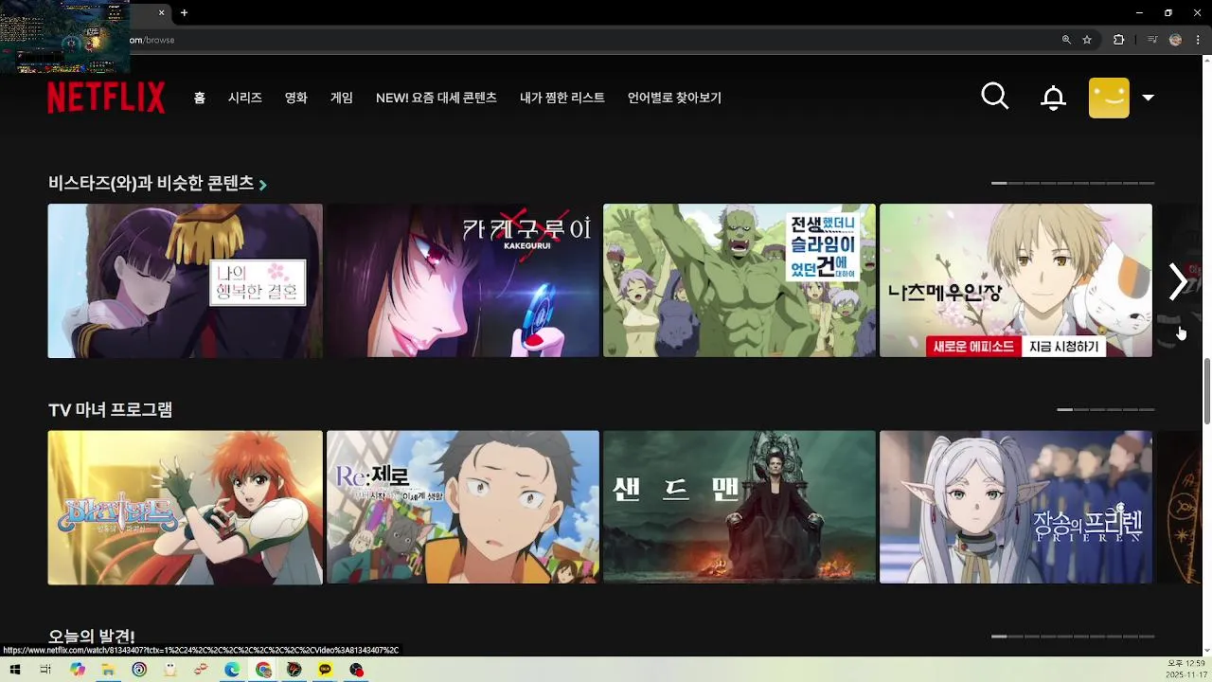Open Microsoft Edge from the taskbar

(x=232, y=670)
